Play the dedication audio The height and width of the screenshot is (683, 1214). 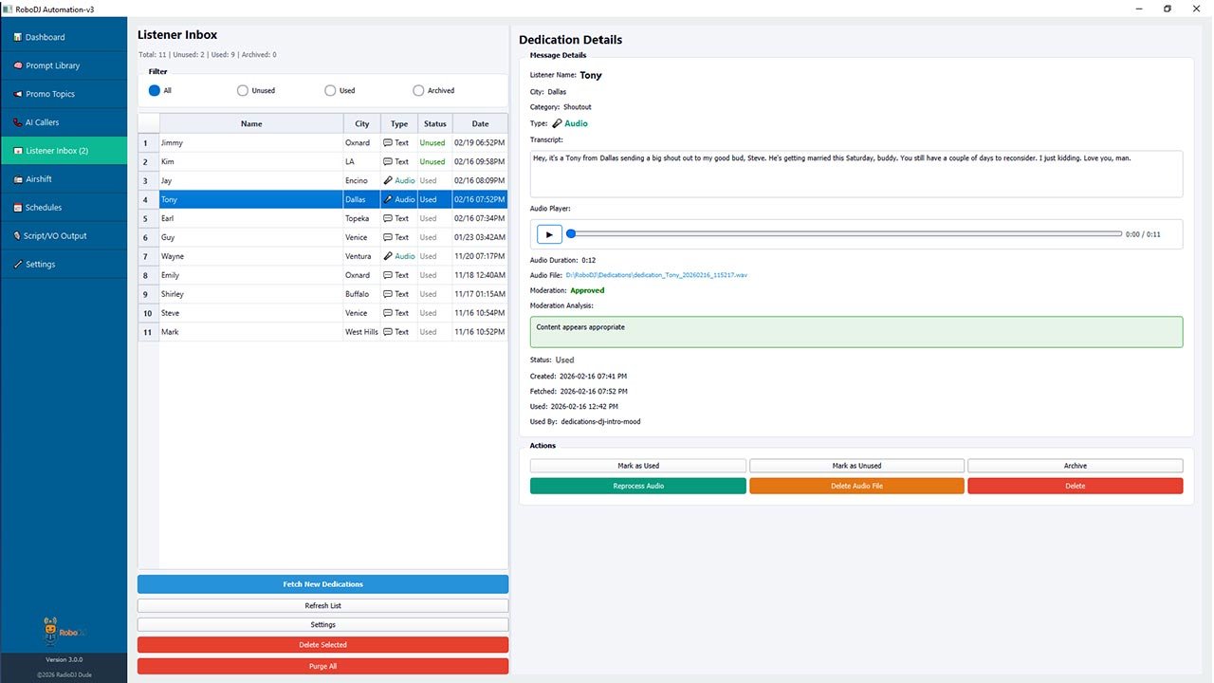click(549, 234)
